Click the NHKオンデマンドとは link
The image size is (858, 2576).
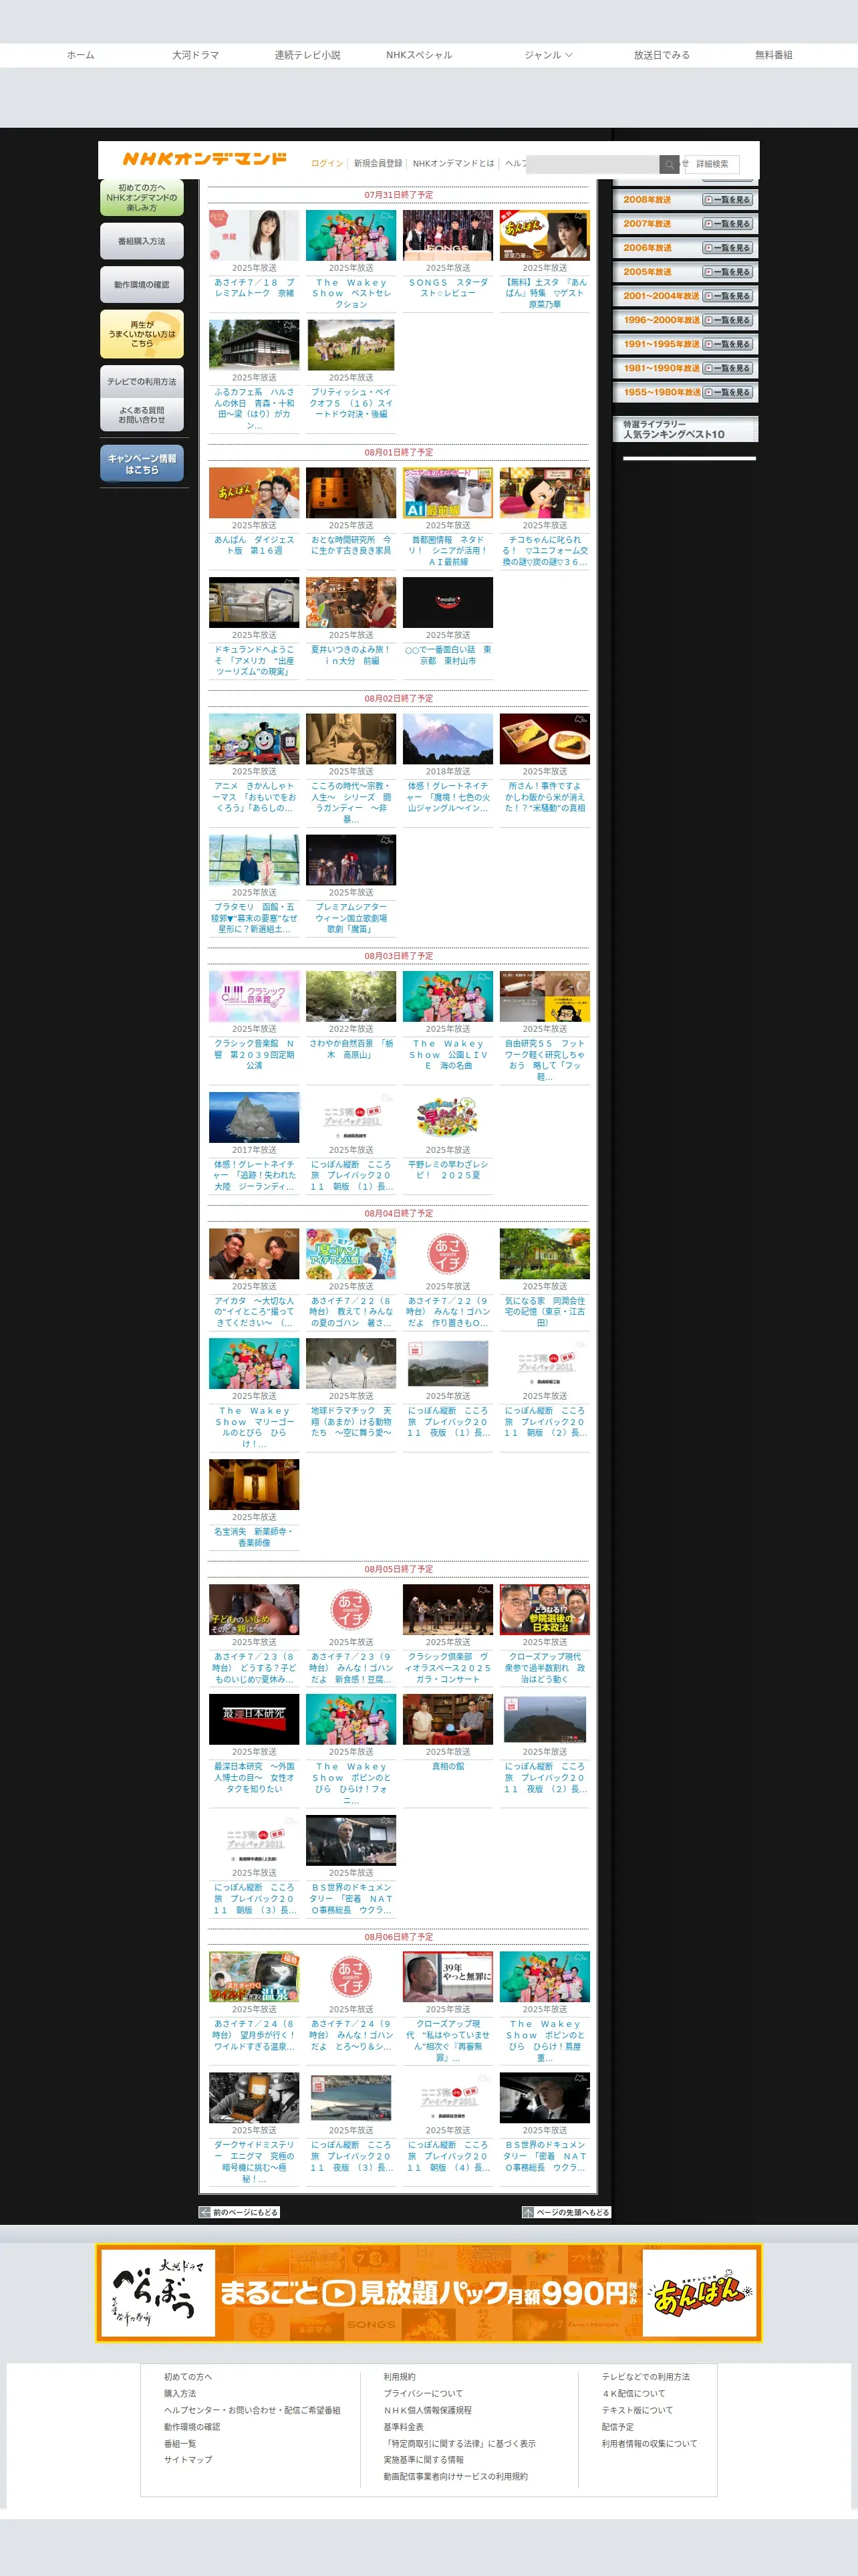pyautogui.click(x=454, y=163)
